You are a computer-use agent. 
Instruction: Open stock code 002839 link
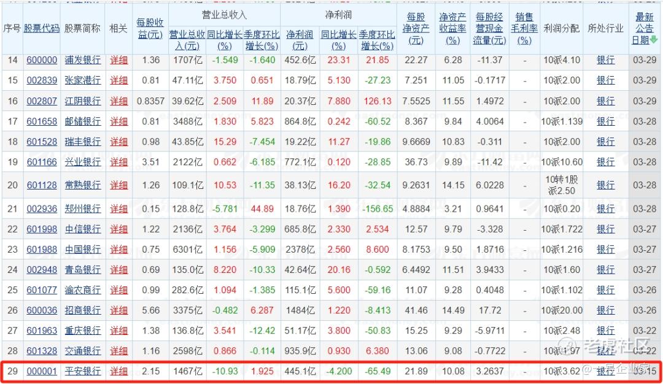42,80
